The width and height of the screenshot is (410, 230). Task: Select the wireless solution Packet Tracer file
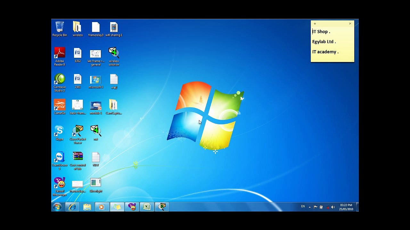coord(114,57)
